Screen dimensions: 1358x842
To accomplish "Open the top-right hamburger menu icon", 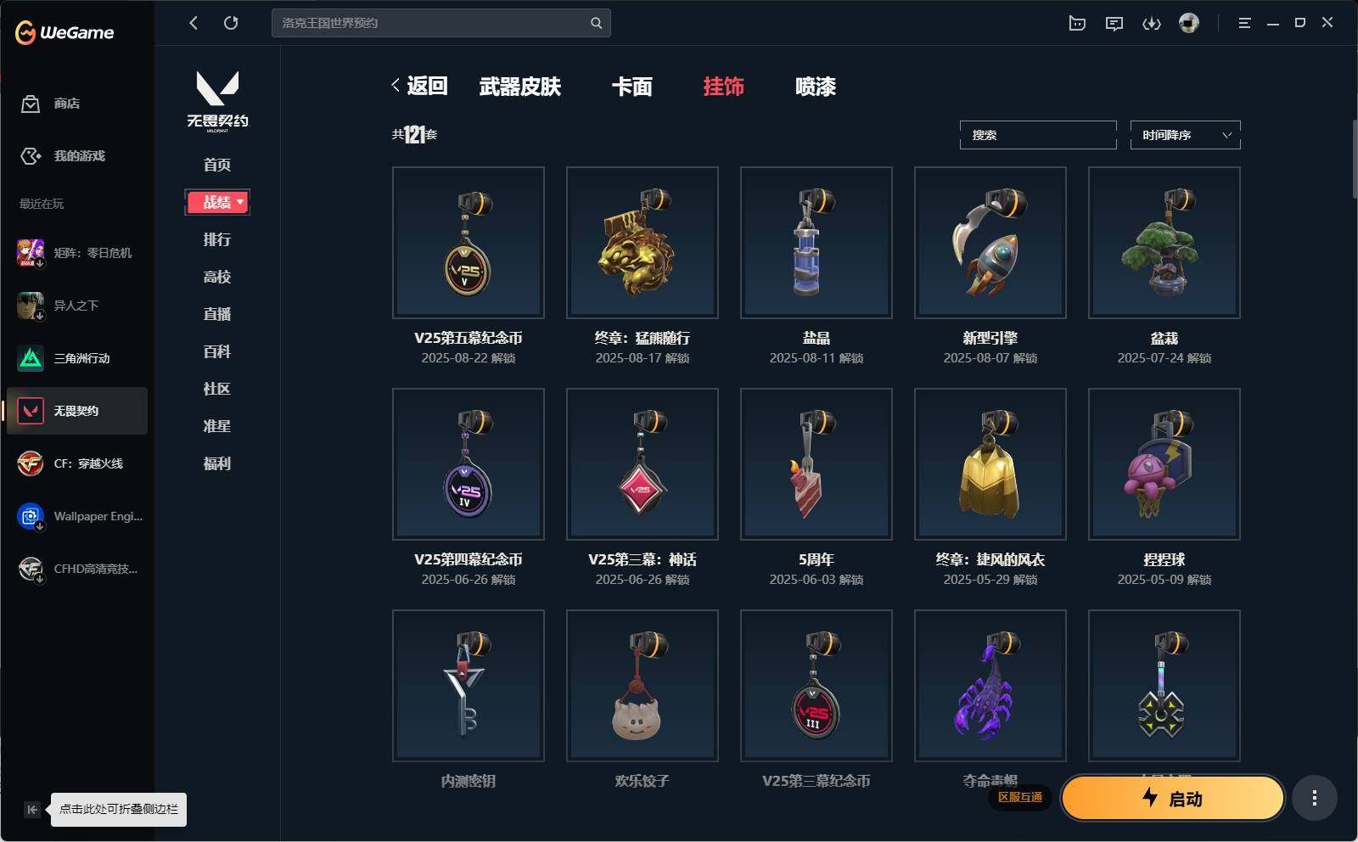I will tap(1244, 23).
